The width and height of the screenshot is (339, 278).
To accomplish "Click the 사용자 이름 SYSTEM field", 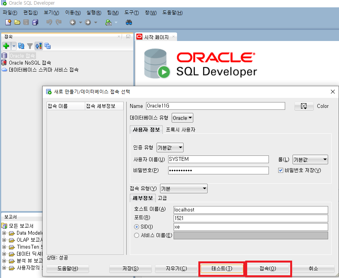I will (219, 159).
